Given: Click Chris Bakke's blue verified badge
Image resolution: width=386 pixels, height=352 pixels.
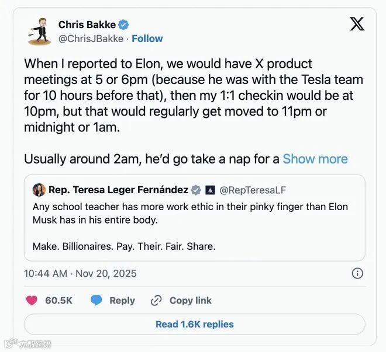Looking at the screenshot, I should click(x=124, y=25).
